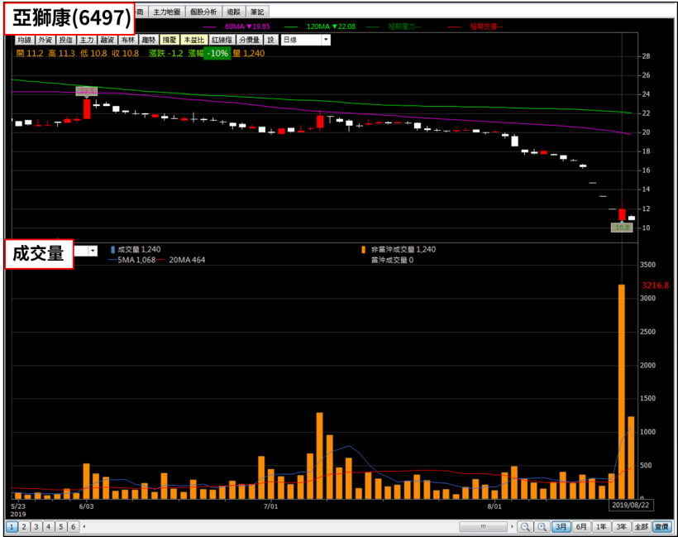Select page button 1
Image resolution: width=678 pixels, height=537 pixels.
tap(12, 526)
